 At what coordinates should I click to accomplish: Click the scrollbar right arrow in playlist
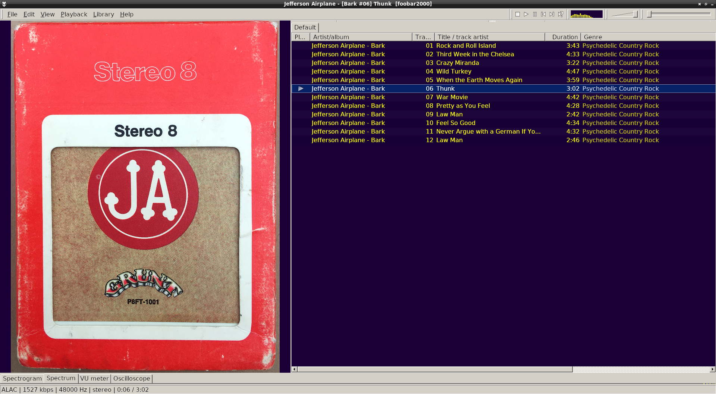[x=713, y=369]
